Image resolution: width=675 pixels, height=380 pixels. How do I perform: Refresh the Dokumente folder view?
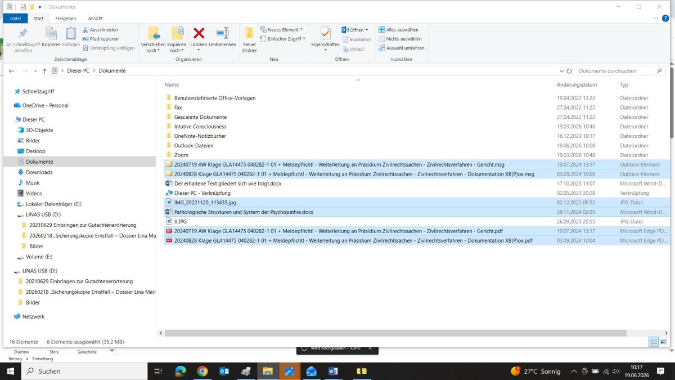(x=569, y=71)
